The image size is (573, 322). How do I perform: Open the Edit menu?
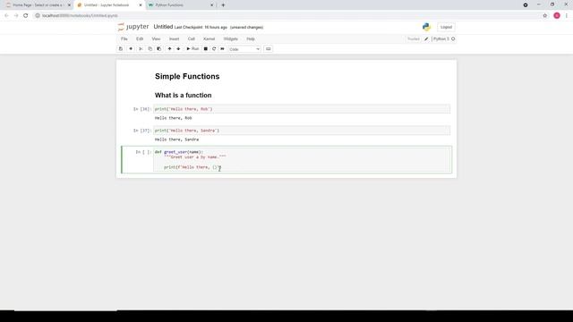tap(140, 38)
